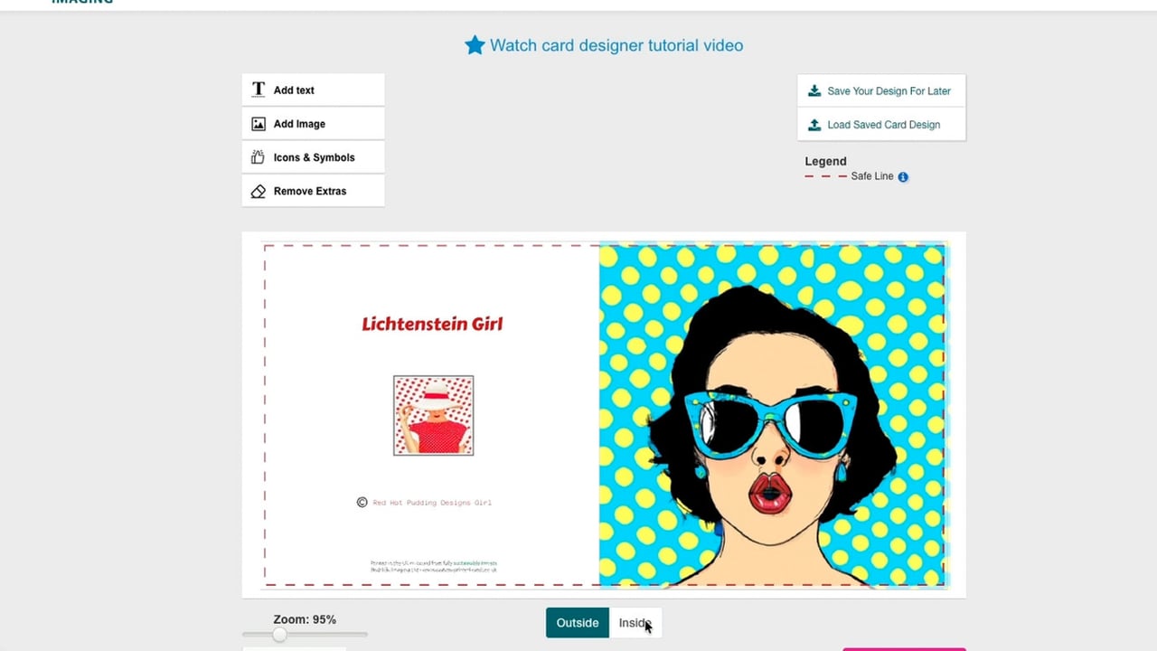Click the upload icon on Load Saved Card
Viewport: 1157px width, 651px height.
(814, 125)
